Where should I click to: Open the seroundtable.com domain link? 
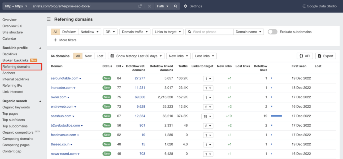(x=64, y=78)
